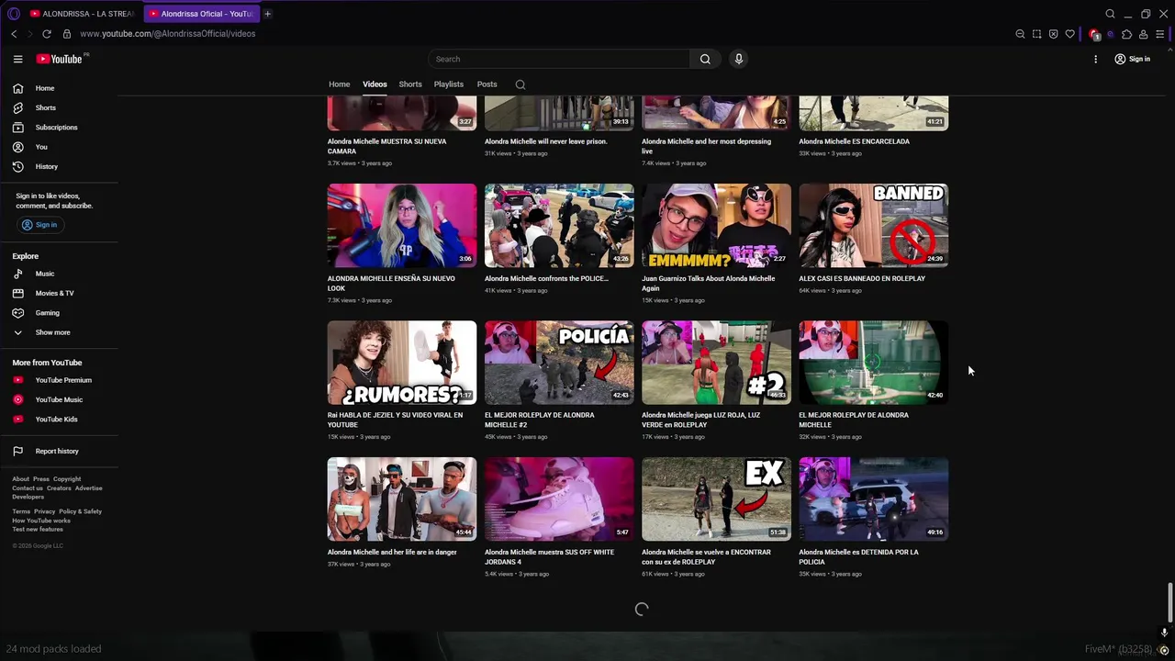The width and height of the screenshot is (1175, 661).
Task: Open 'her life are in danger' video title
Action: (x=392, y=552)
